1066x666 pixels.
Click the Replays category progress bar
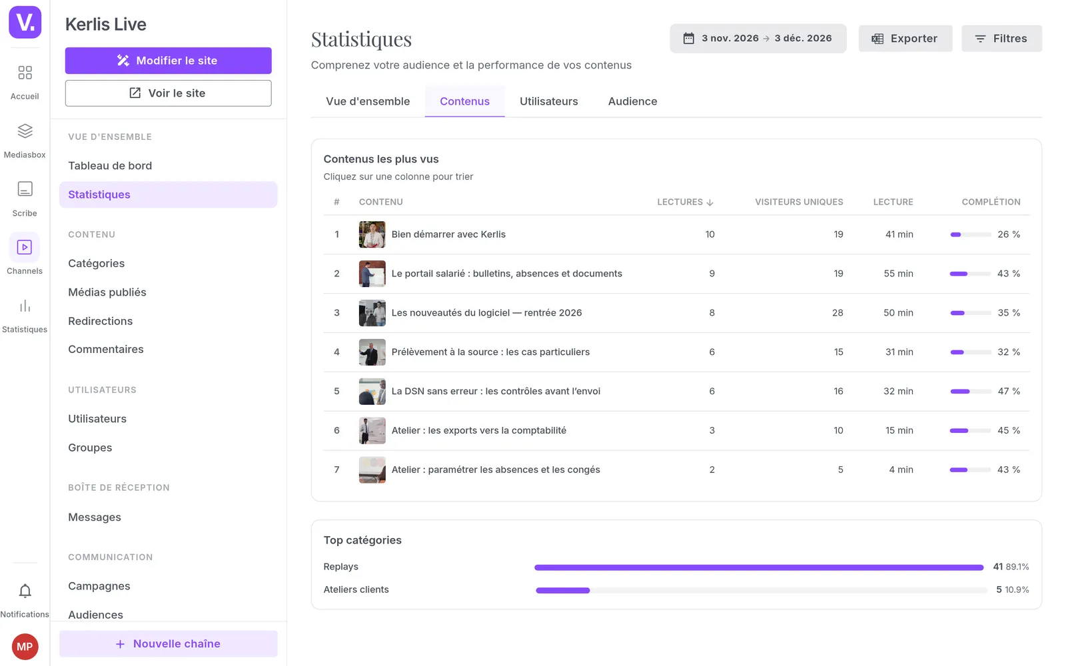pyautogui.click(x=759, y=567)
